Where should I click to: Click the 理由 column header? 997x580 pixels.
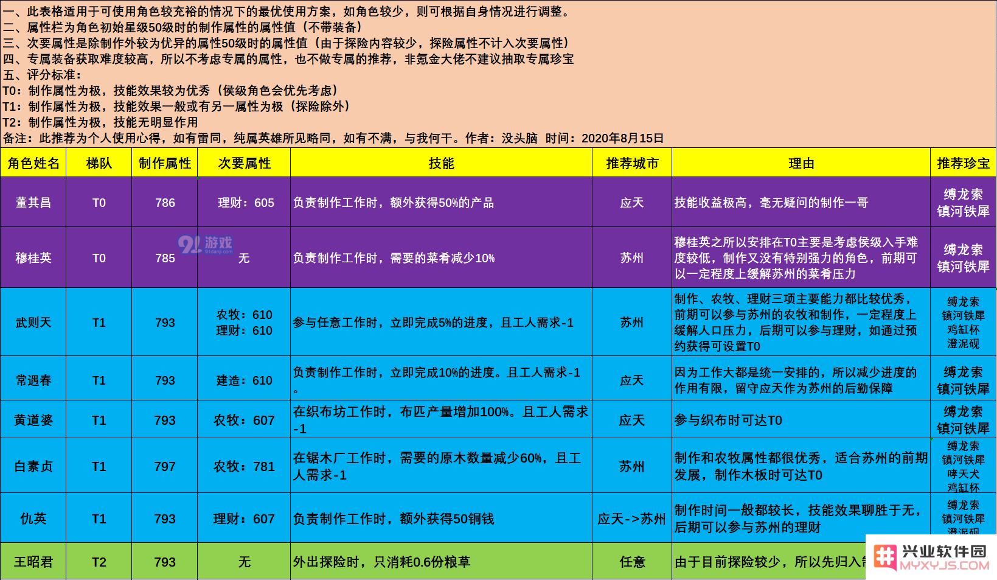tap(801, 163)
